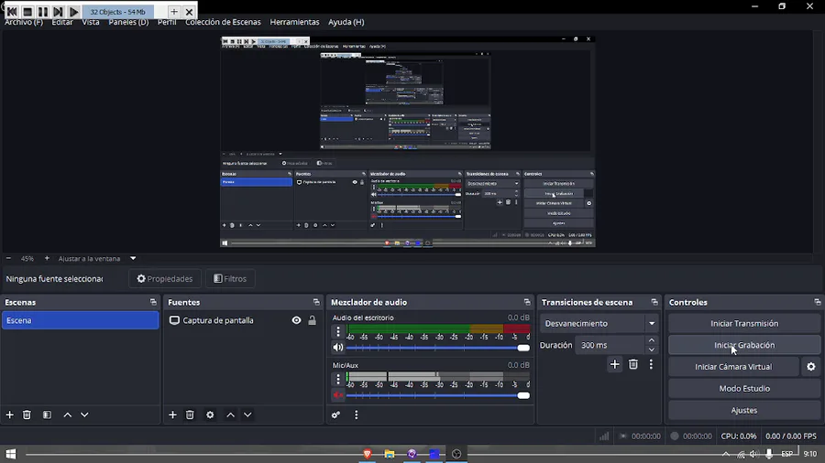Image resolution: width=825 pixels, height=463 pixels.
Task: Open Archivo menu
Action: click(x=24, y=22)
